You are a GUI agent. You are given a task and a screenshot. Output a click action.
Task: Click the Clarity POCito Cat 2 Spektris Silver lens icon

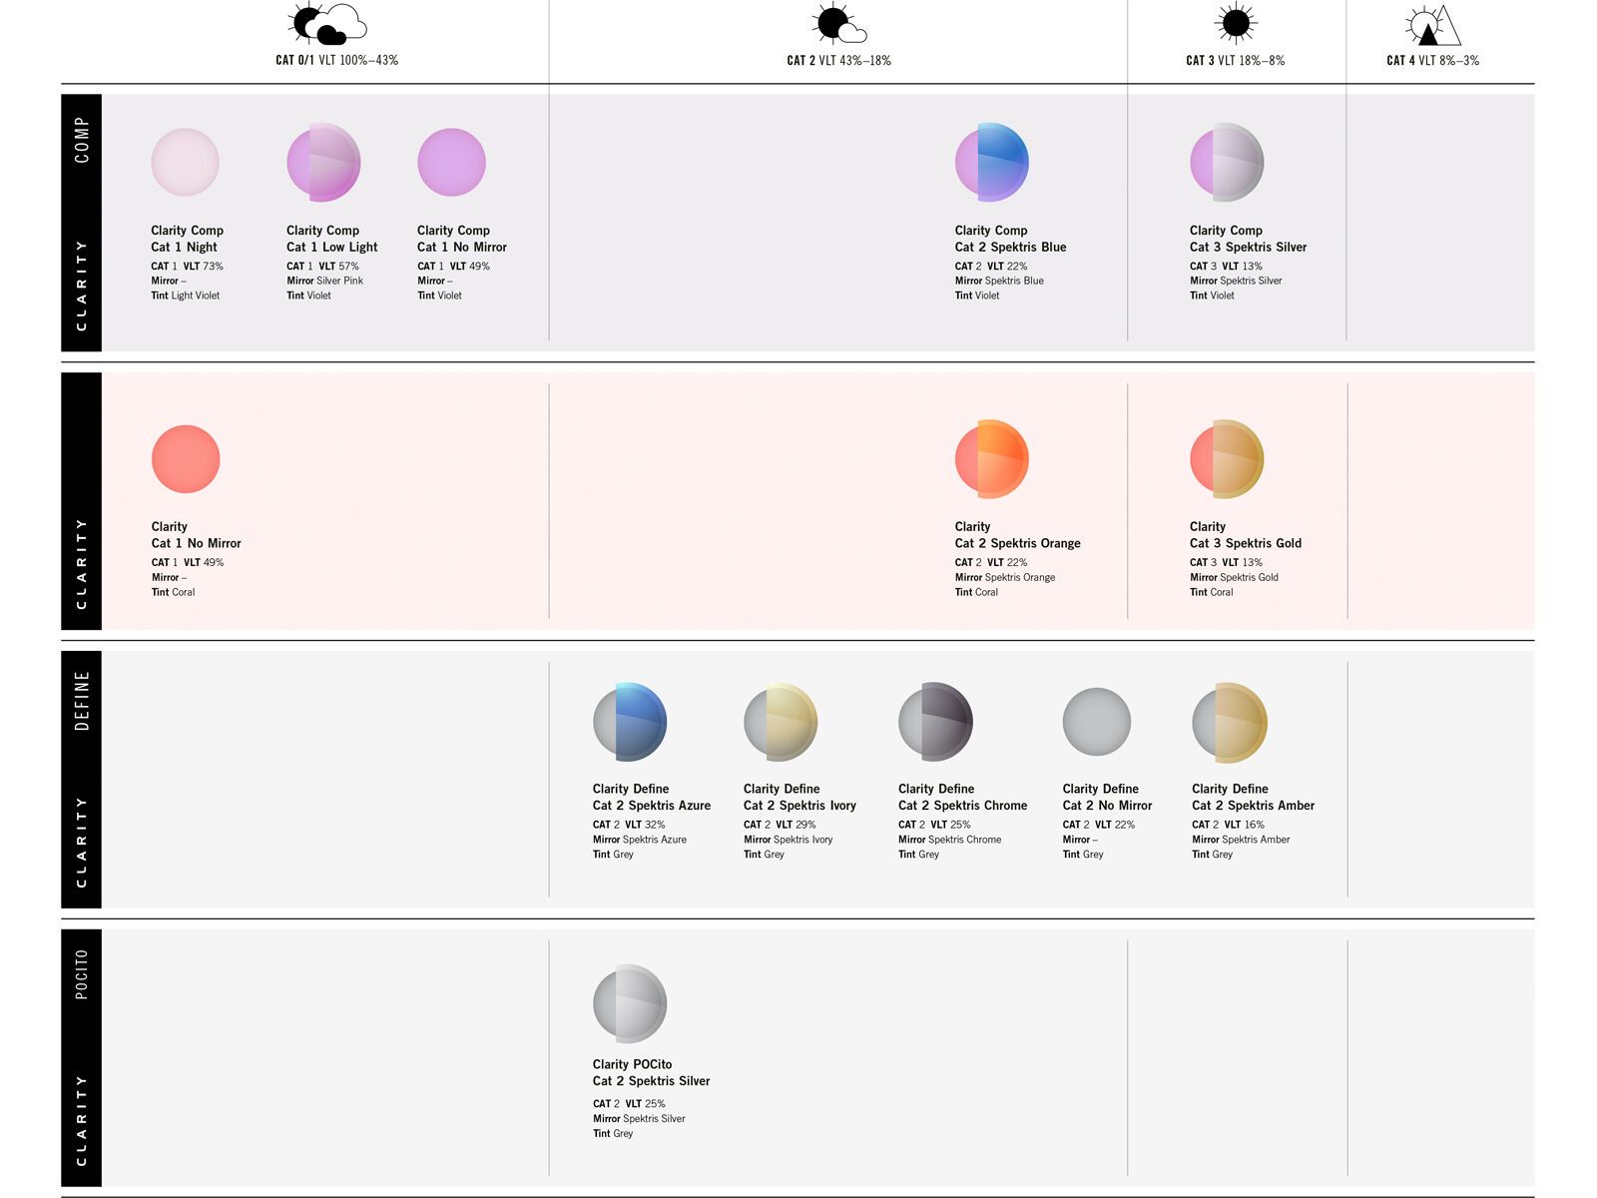pos(632,1005)
